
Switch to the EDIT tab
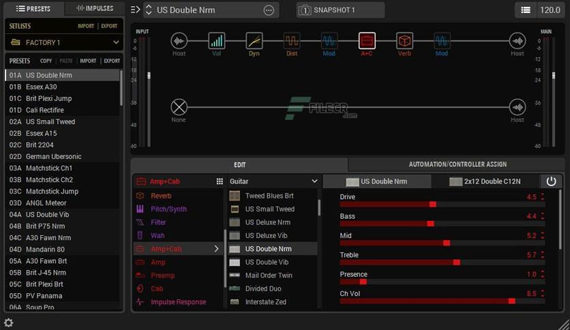(239, 164)
